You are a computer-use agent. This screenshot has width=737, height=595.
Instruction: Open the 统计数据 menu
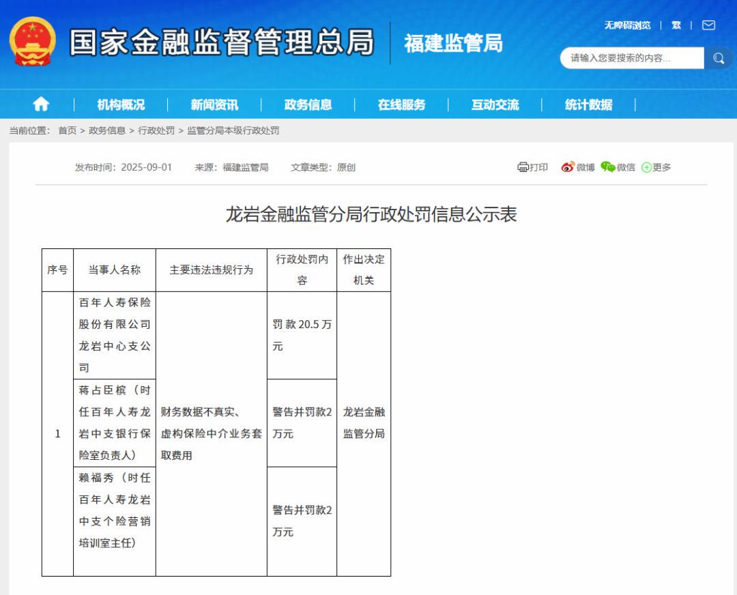(x=588, y=104)
